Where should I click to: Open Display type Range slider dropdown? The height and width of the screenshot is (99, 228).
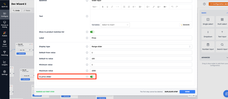[141, 47]
